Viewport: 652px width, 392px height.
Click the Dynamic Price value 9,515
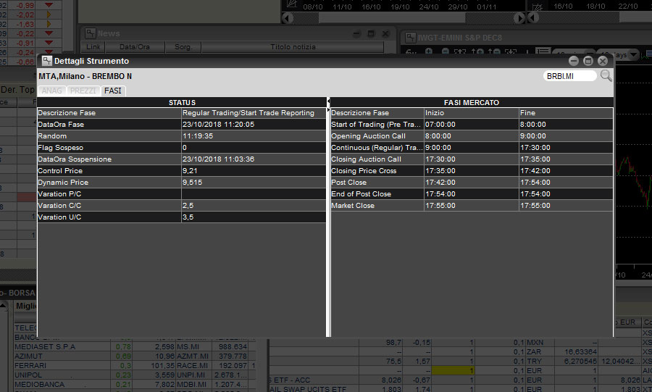254,183
